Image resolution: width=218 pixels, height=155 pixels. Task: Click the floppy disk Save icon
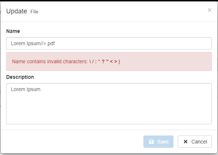[151, 142]
